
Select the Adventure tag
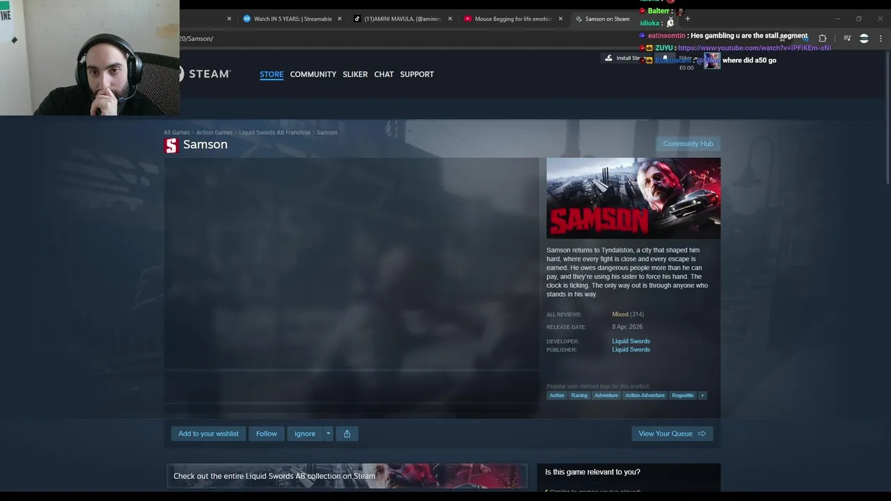606,395
